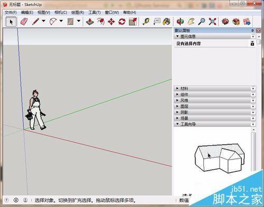Click the house illustration in 工具向导
Viewport: 264px width, 207px height.
[x=220, y=158]
